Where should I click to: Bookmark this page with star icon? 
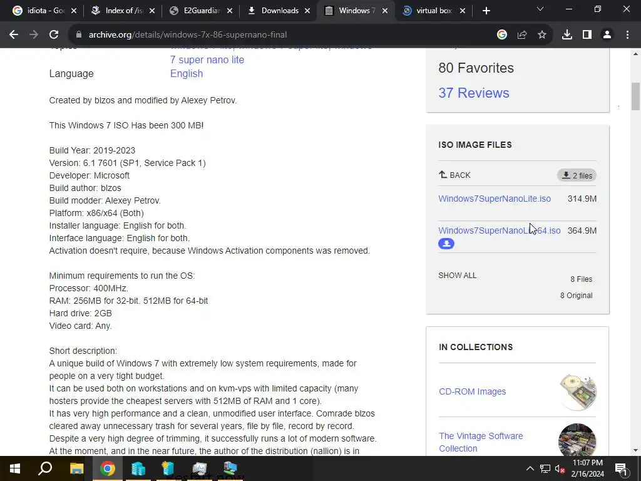click(542, 35)
